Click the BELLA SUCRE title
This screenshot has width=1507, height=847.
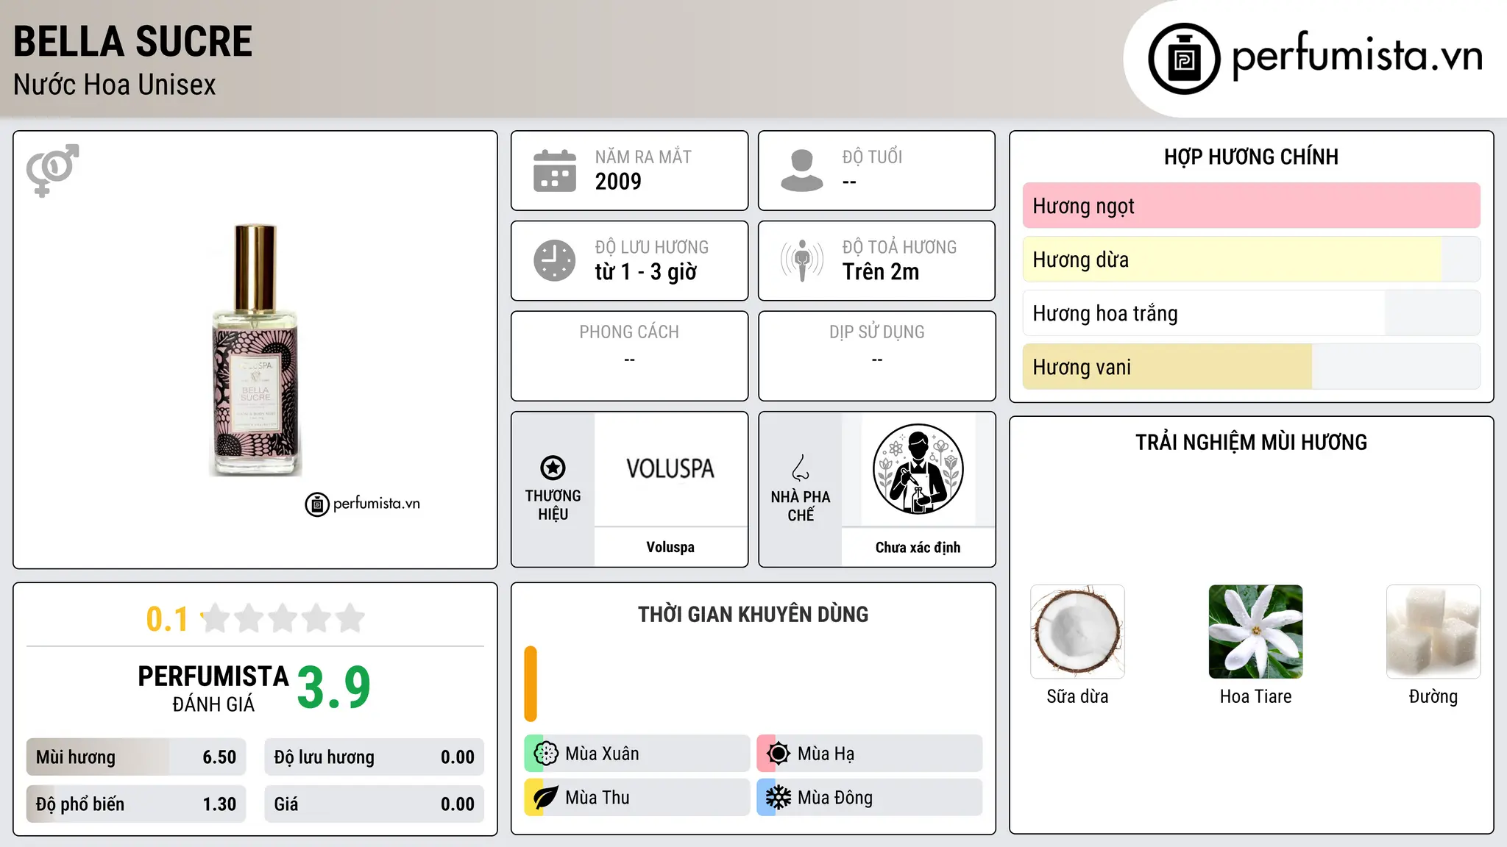click(x=133, y=41)
